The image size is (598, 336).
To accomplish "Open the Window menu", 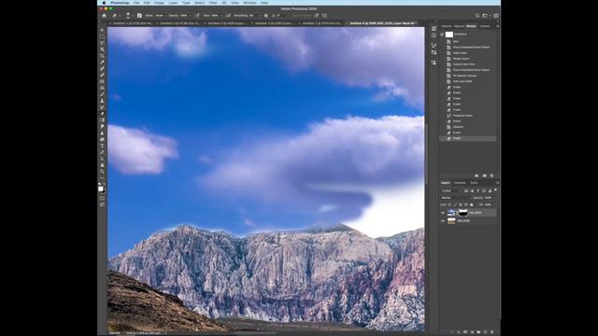I will pos(249,3).
